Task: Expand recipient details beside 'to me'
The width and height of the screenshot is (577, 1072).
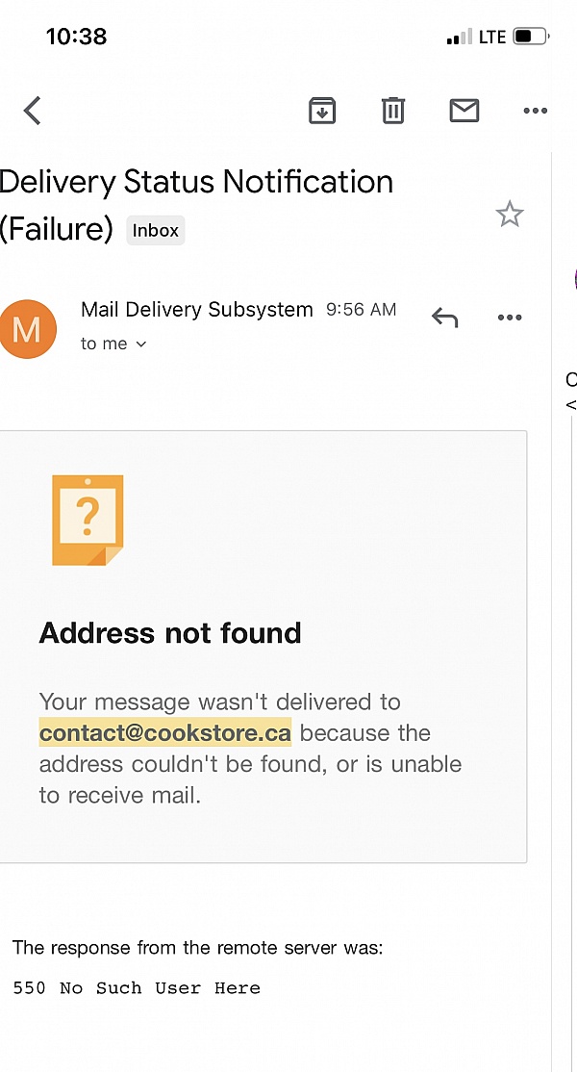Action: click(x=141, y=344)
